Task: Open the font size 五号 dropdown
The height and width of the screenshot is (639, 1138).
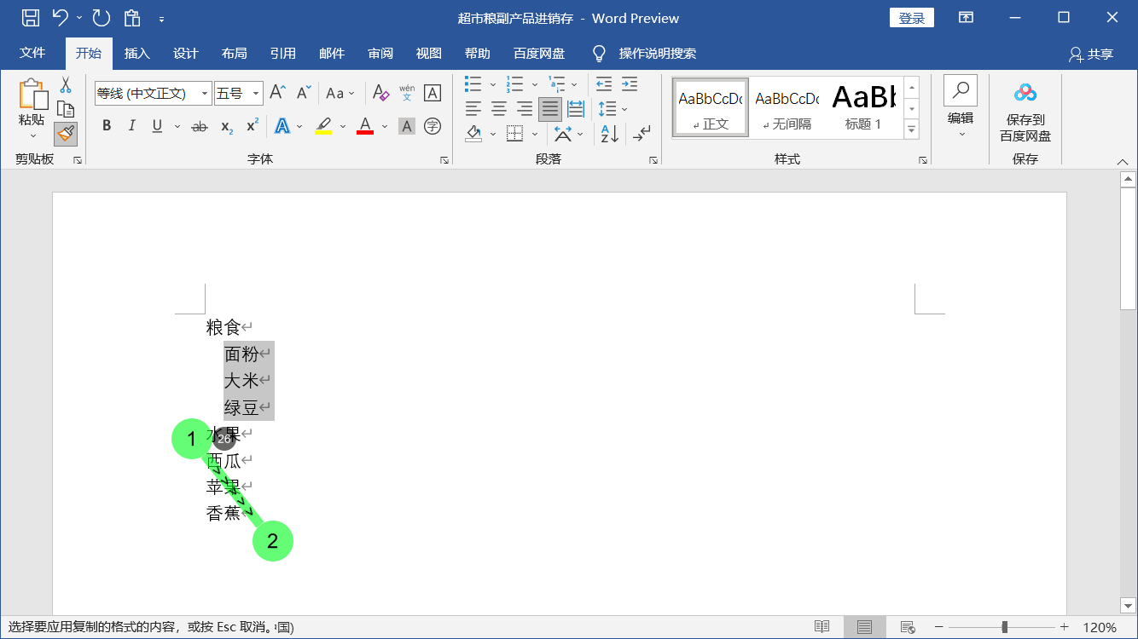Action: 256,93
